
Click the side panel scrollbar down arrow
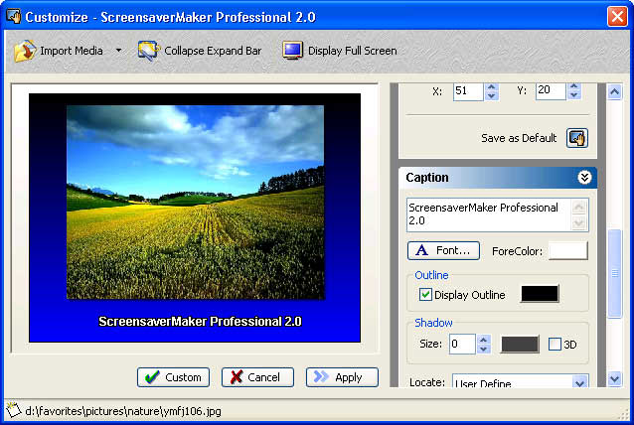pos(614,379)
